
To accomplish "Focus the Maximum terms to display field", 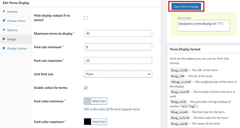I will (x=118, y=33).
